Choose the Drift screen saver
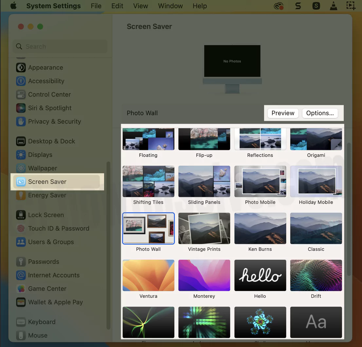 tap(316, 275)
